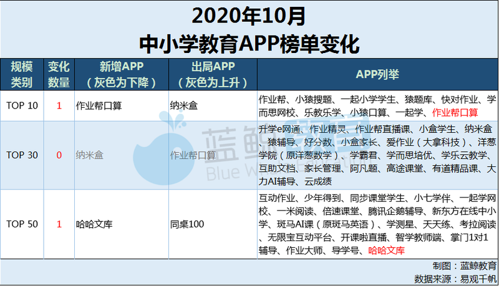499x286 pixels.
Task: Click the 'TOP 30' row label
Action: click(22, 155)
